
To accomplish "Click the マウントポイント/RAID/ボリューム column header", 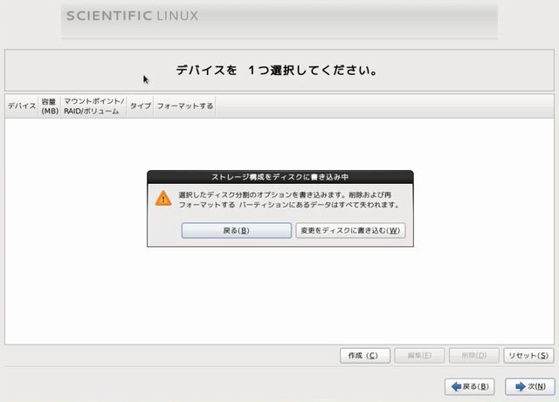I will tap(93, 106).
